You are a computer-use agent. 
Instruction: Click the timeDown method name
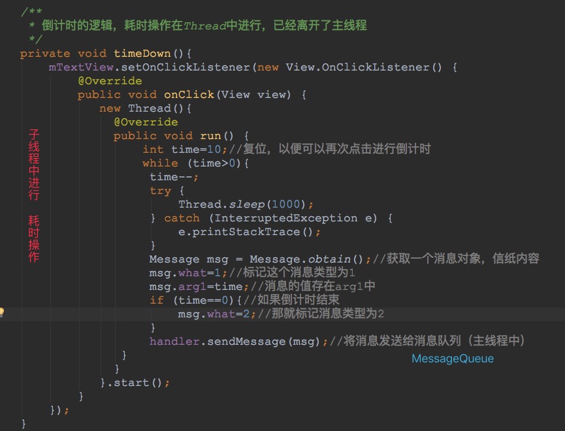click(x=142, y=54)
